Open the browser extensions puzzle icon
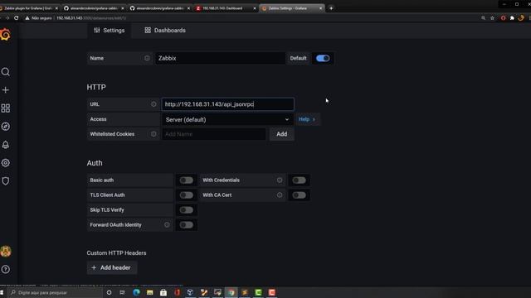This screenshot has width=531, height=298. click(x=512, y=18)
